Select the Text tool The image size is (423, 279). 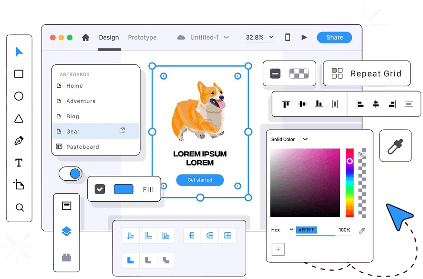point(19,163)
